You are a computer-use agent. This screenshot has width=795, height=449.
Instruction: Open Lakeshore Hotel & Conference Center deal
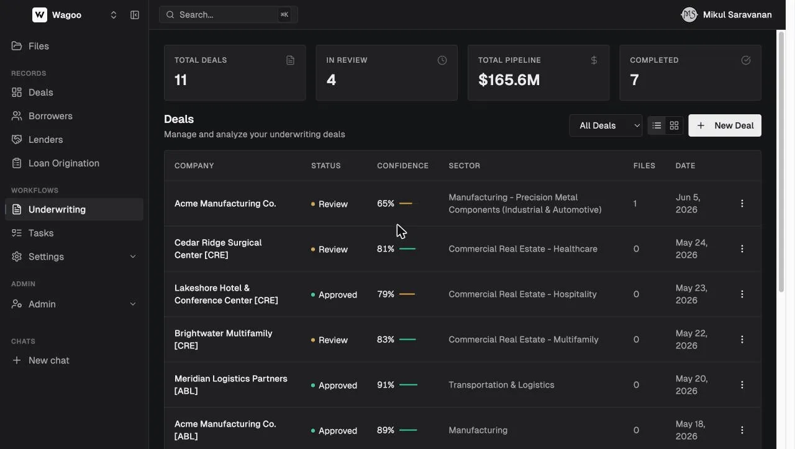click(226, 294)
